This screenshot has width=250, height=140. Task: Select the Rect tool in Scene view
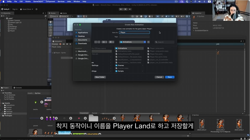click(51, 33)
